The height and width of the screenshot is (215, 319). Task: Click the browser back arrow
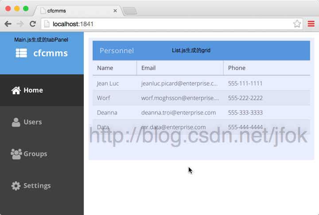[x=8, y=24]
